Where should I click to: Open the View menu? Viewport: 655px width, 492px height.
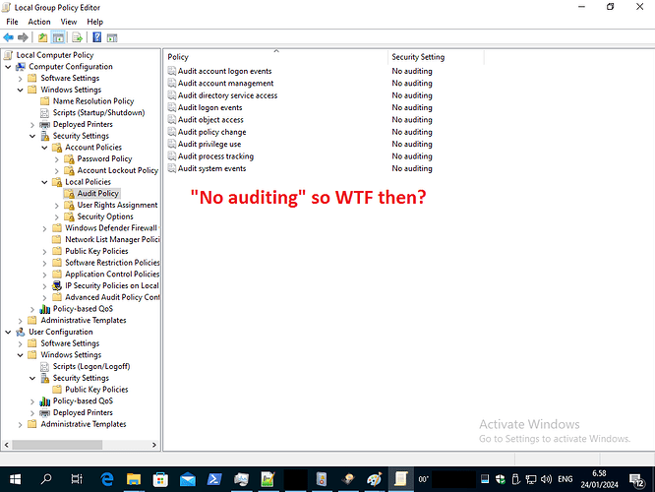(x=69, y=22)
